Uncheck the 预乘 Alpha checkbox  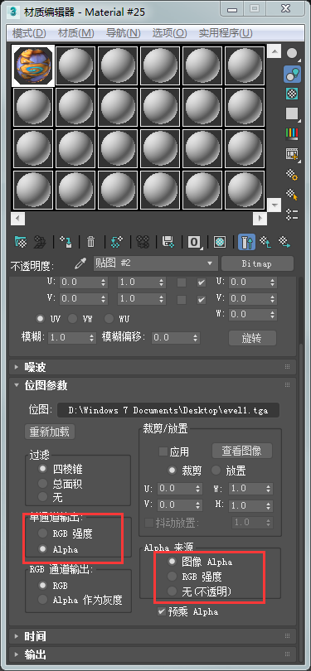[x=162, y=611]
